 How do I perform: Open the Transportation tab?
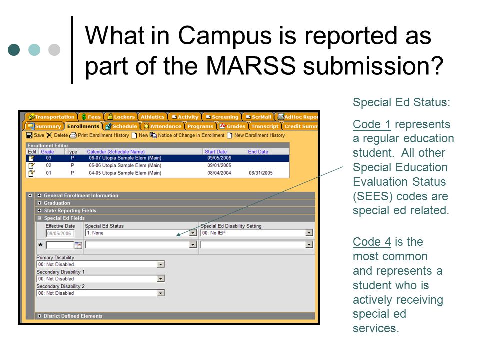[51, 117]
